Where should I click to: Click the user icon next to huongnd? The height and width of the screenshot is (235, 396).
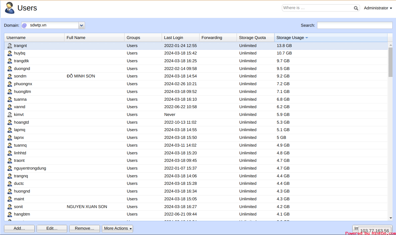click(x=10, y=191)
